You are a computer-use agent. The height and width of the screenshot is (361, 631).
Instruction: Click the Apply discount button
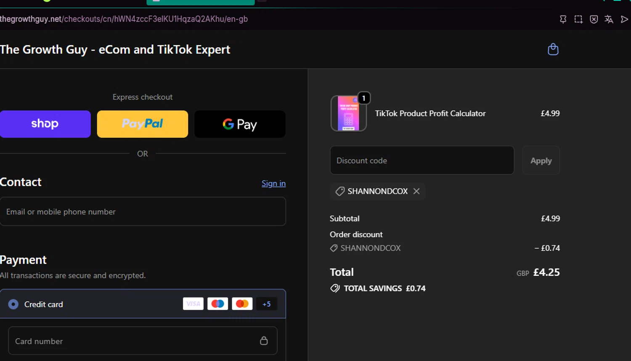tap(541, 160)
